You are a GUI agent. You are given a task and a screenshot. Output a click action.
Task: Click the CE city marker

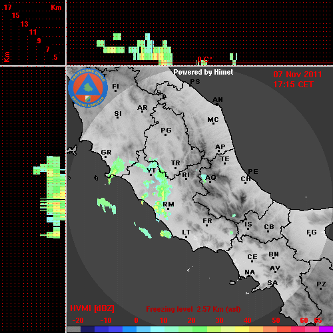pos(252,258)
